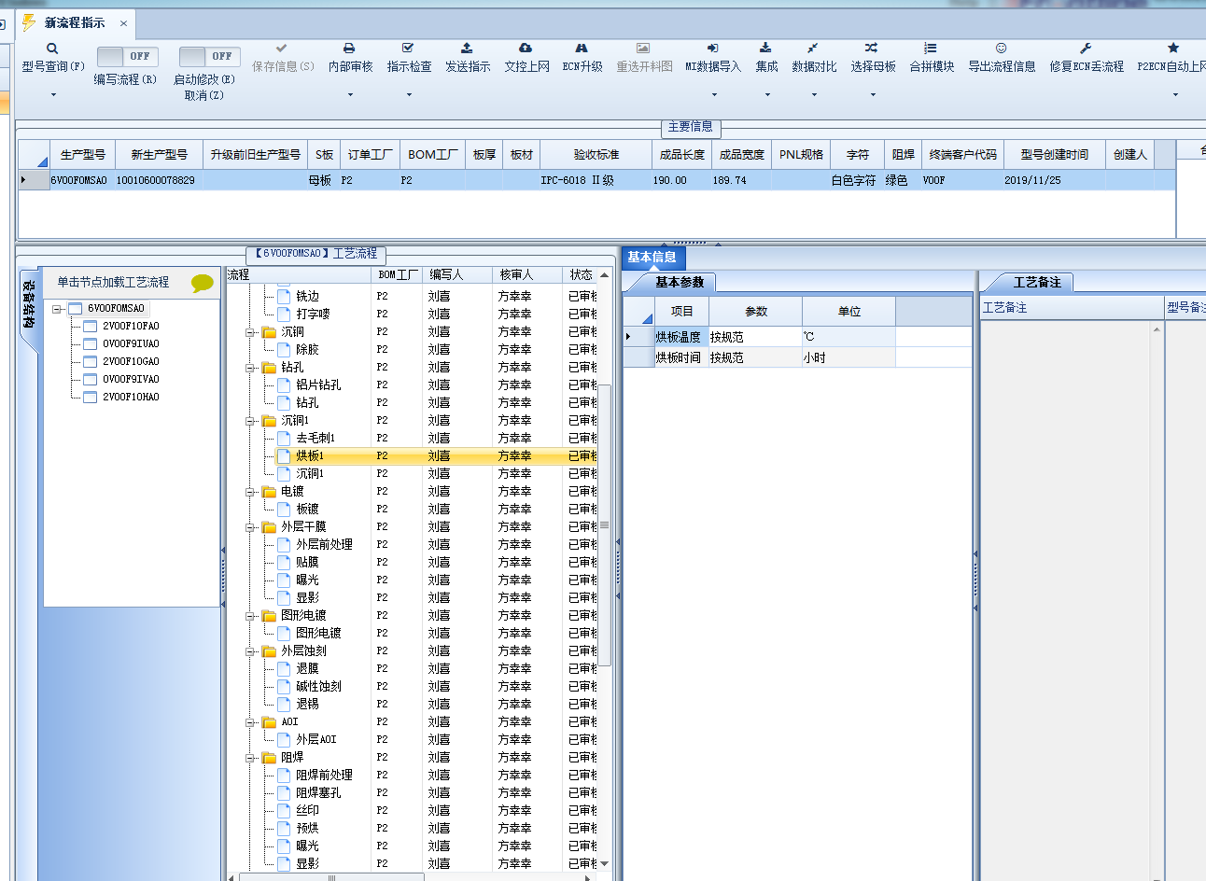Click the 保存信息 checkmark icon

pyautogui.click(x=282, y=48)
